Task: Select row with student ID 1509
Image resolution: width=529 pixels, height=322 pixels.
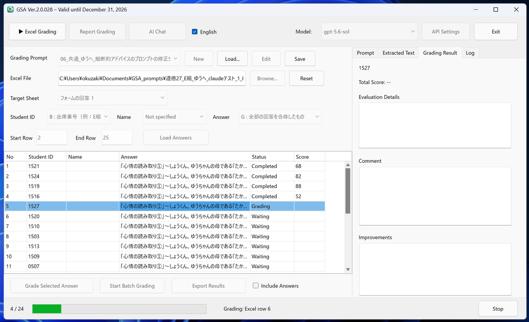Action: click(x=165, y=256)
